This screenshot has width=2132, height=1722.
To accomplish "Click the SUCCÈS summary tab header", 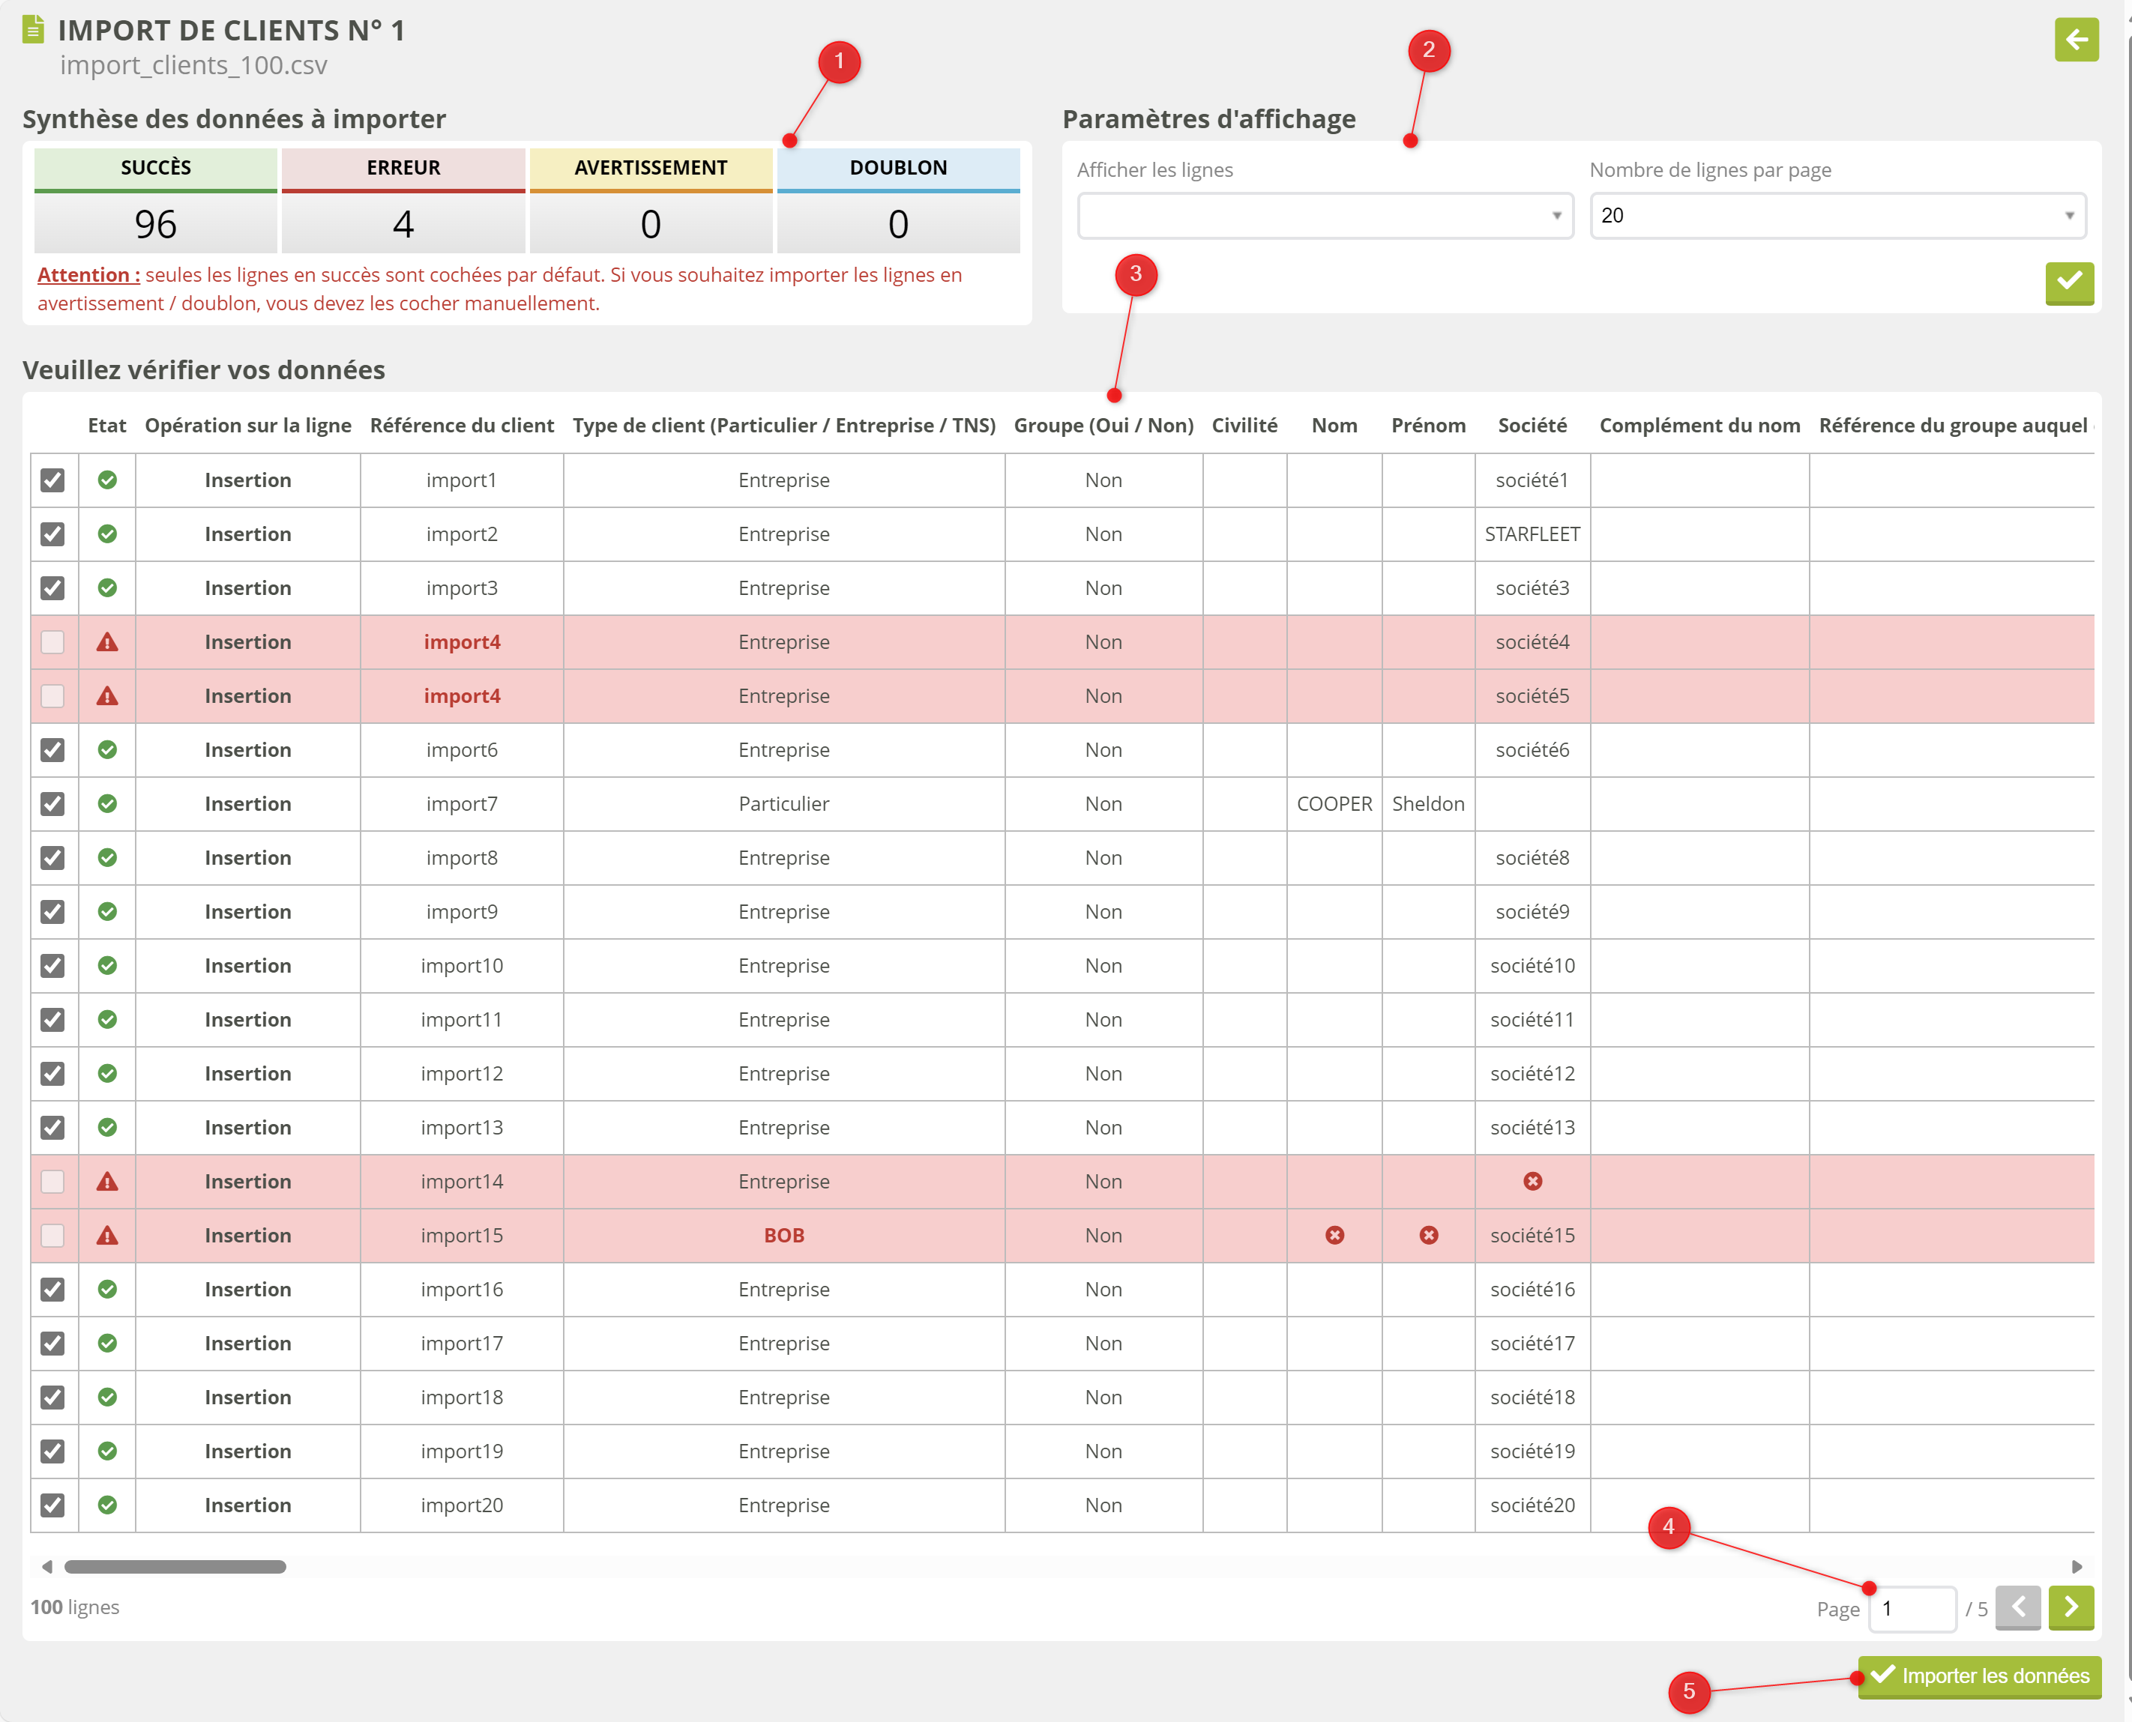I will click(x=156, y=168).
